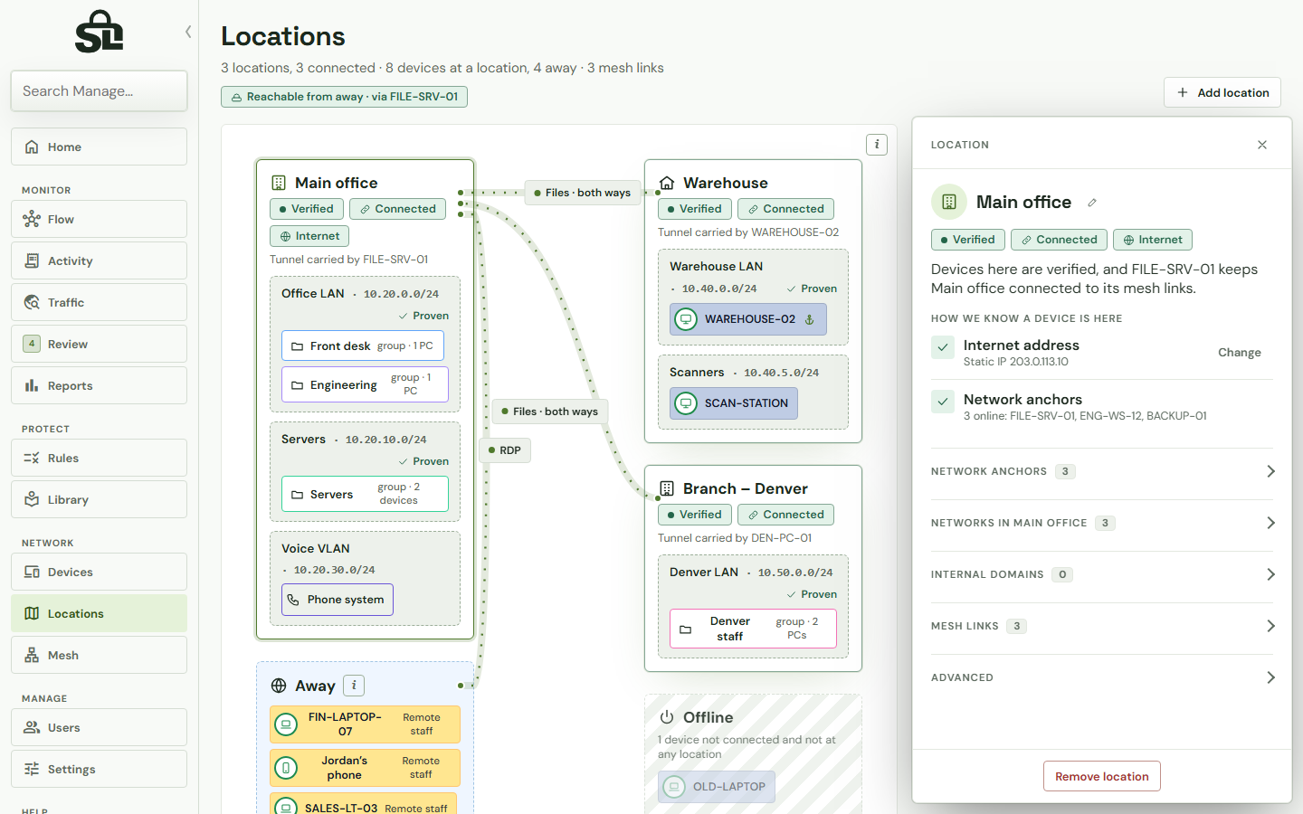Toggle the Network anchors check
The height and width of the screenshot is (814, 1303).
943,402
